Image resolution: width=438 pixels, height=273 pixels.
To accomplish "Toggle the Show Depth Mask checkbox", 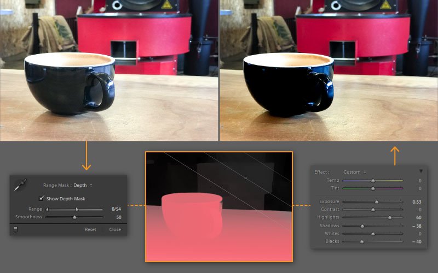I will (x=42, y=198).
